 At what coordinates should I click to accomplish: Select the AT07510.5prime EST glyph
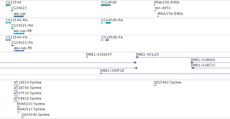(16, 96)
